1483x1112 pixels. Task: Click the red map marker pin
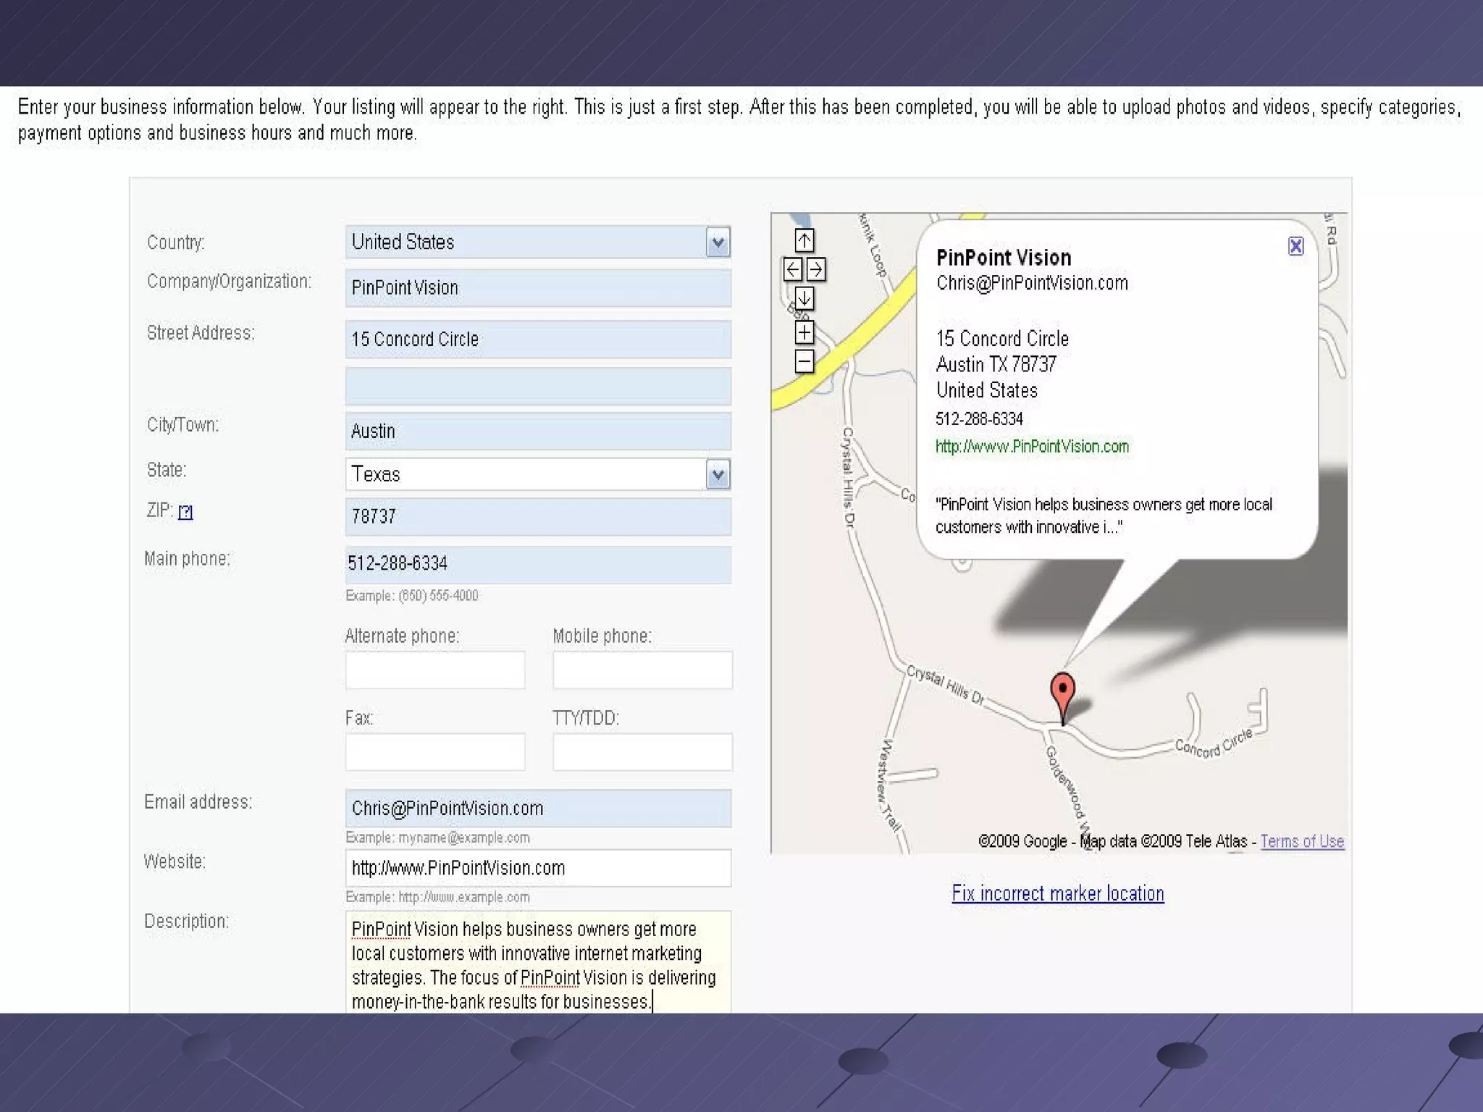[1062, 691]
